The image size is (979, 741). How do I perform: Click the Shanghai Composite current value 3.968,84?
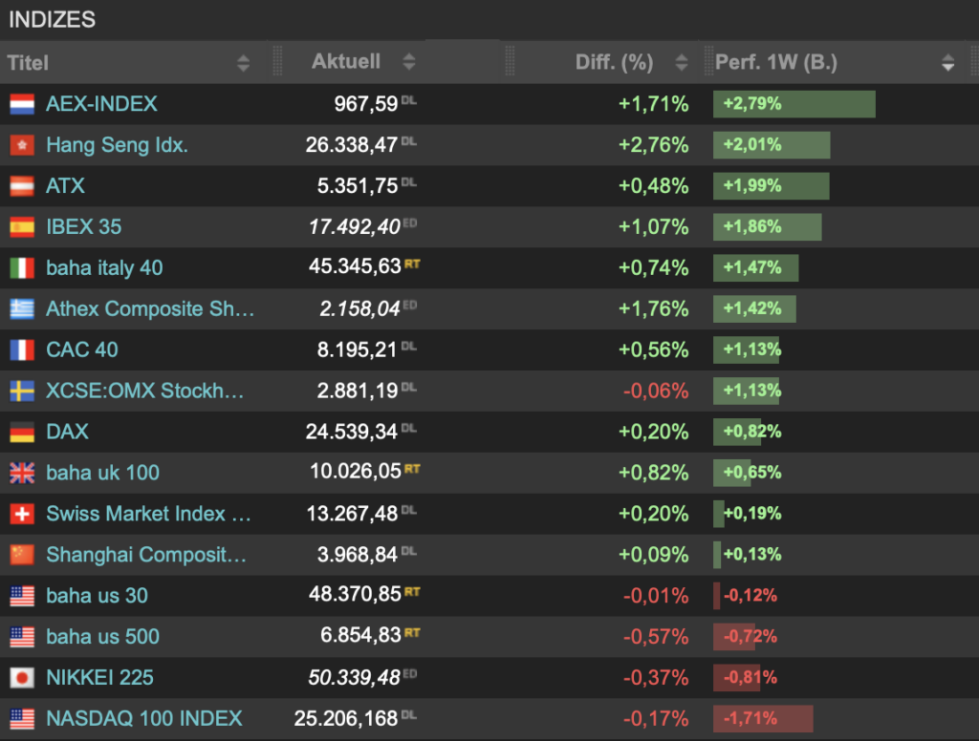click(x=359, y=555)
